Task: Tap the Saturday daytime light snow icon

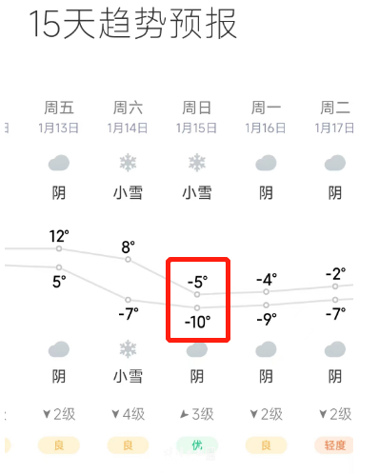Action: click(128, 163)
